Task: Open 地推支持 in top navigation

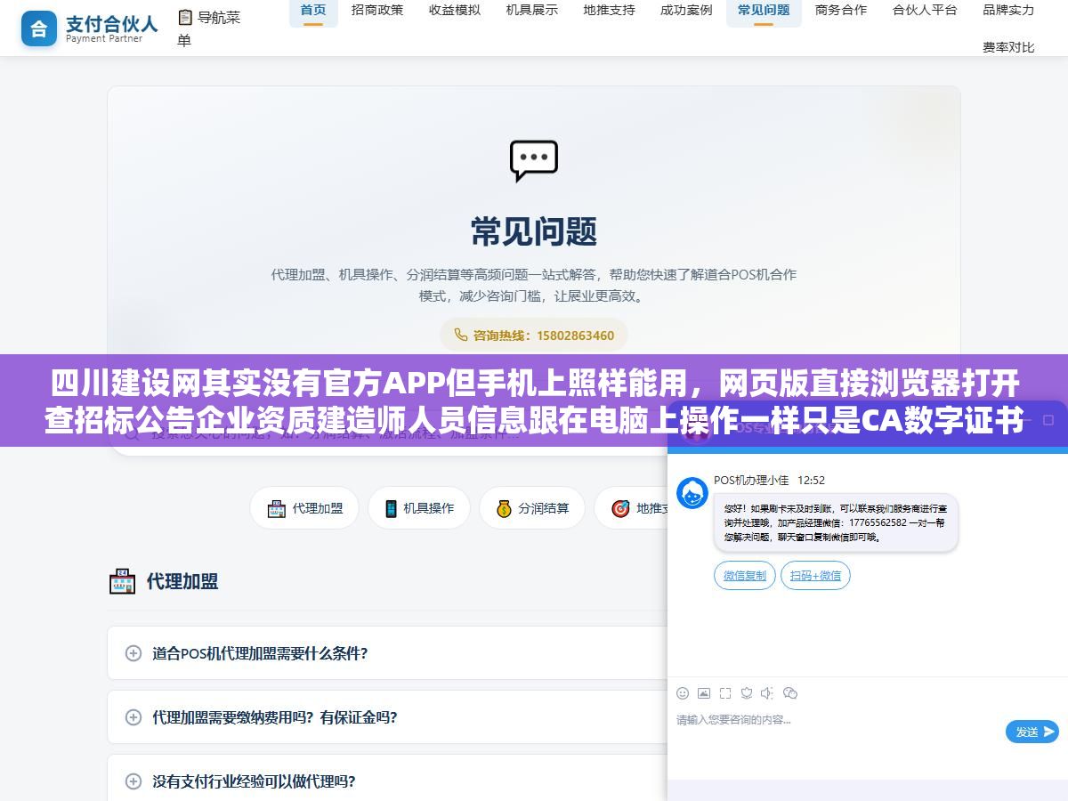Action: (610, 11)
